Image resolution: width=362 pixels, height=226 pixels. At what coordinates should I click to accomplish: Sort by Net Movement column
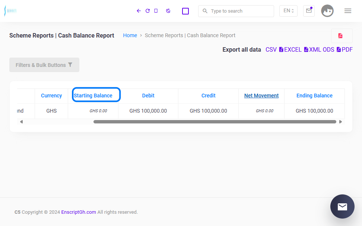coord(261,96)
